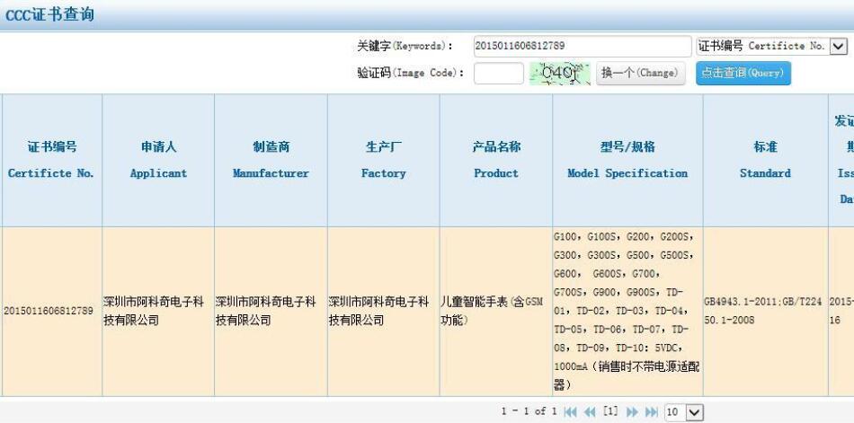Screen dimensions: 854x423
Task: Select the Model Specification column header
Action: (x=627, y=160)
